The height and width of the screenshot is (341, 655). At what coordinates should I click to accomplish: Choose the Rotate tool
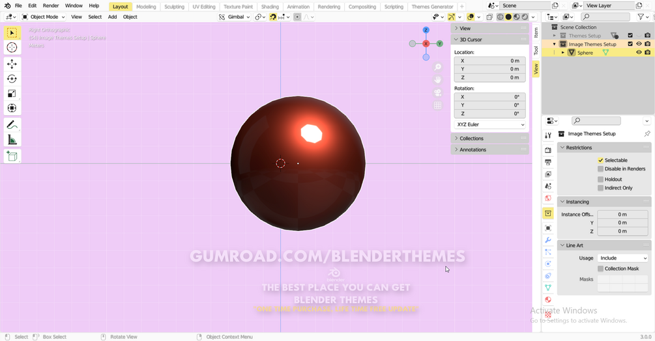pos(12,79)
